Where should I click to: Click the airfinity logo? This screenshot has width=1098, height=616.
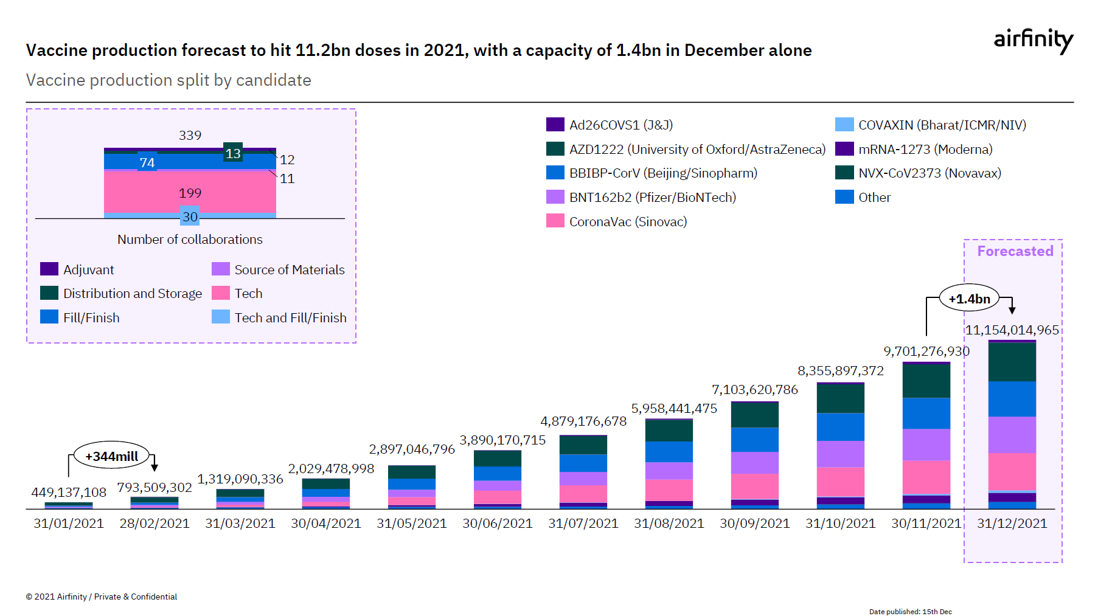click(x=1033, y=41)
